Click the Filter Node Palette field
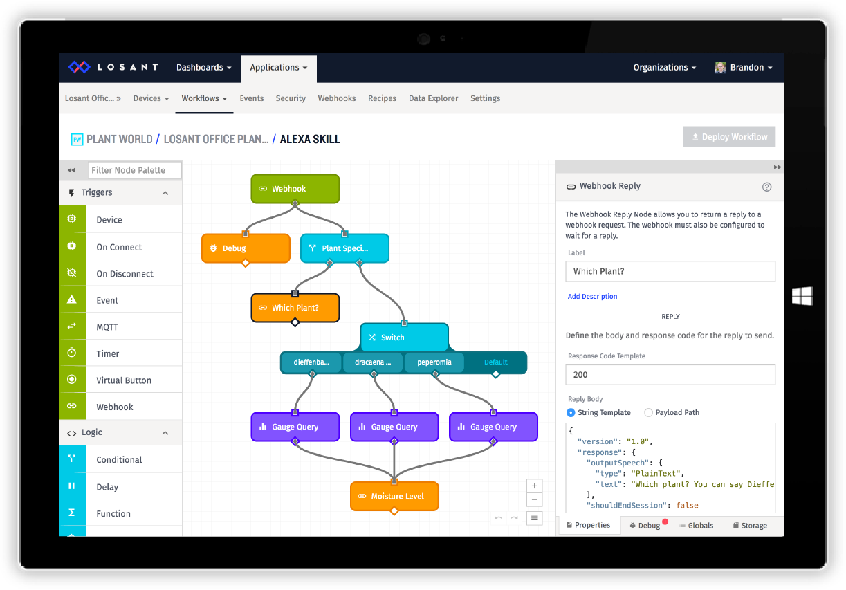Screen dimensions: 846x590 tap(134, 170)
